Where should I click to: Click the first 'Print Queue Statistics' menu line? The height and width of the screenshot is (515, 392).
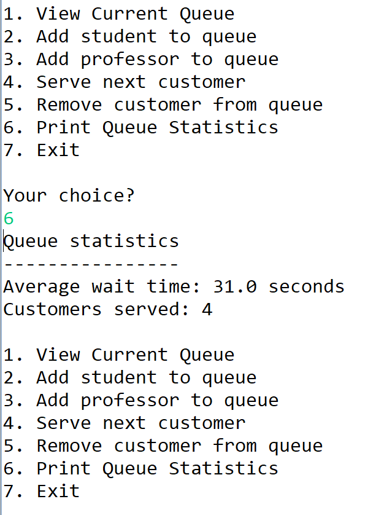coord(141,128)
